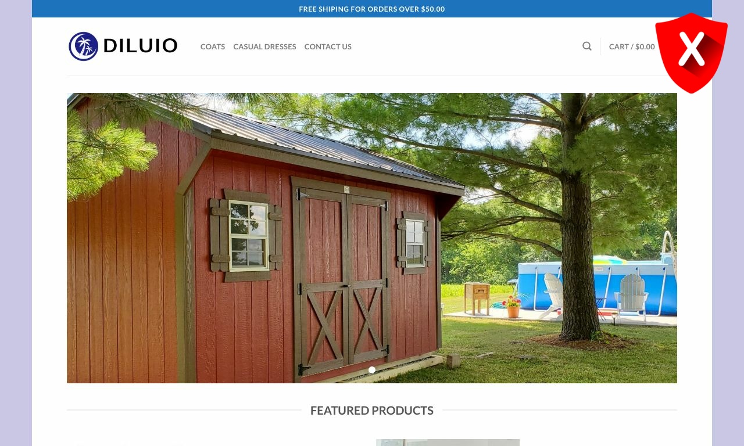
Task: Select the white slider pagination dot
Action: pos(372,370)
